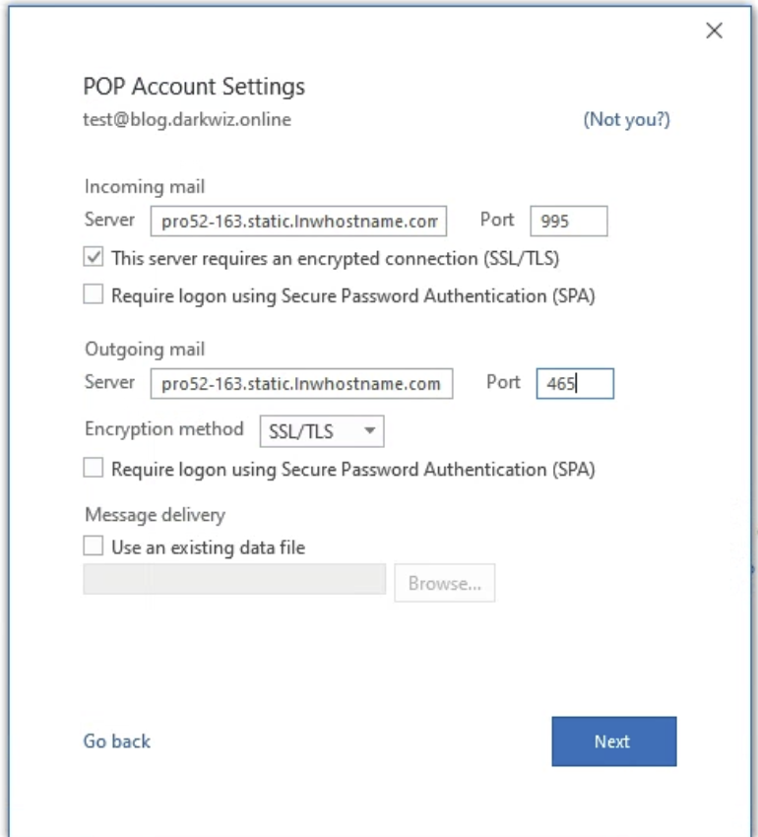This screenshot has width=758, height=837.
Task: Click the data file path box
Action: point(234,581)
